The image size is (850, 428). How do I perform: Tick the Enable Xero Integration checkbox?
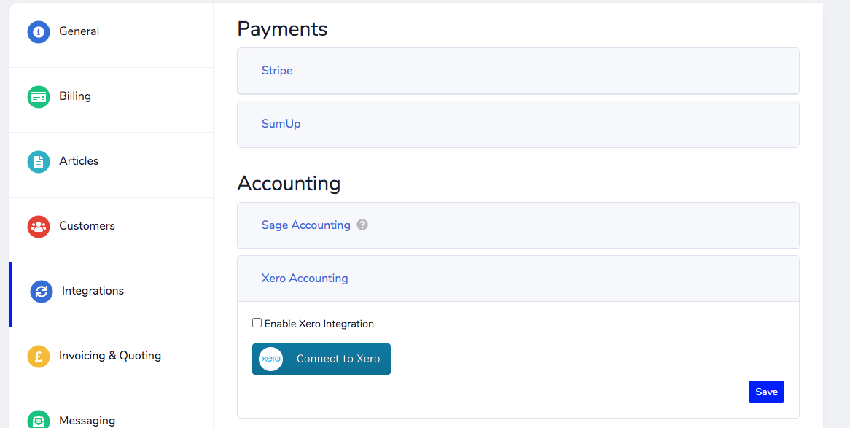257,323
